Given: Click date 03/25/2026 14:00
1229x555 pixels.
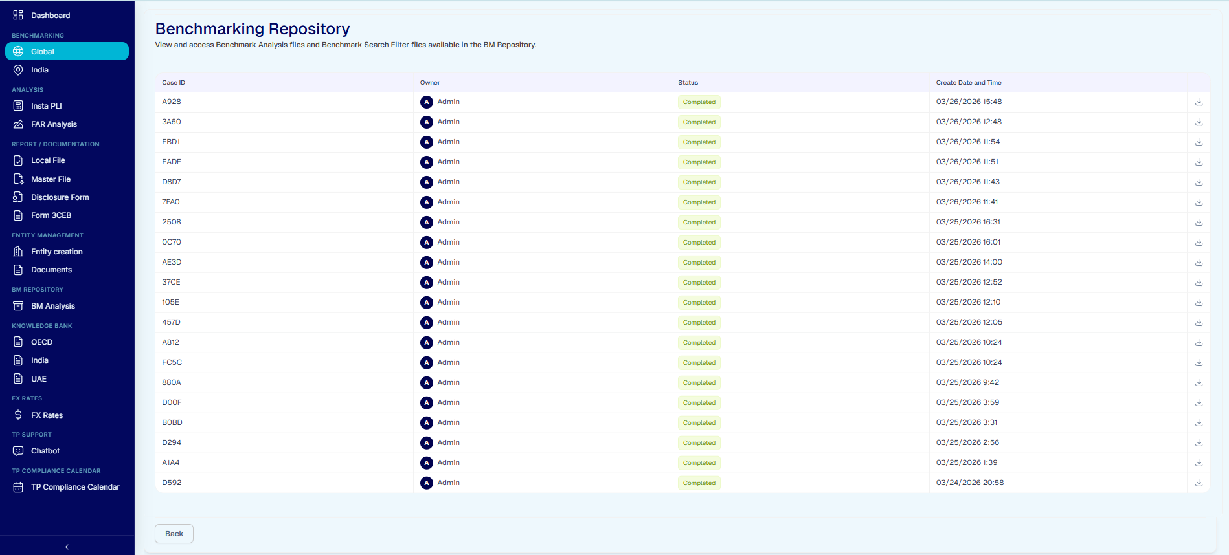Looking at the screenshot, I should (x=969, y=262).
